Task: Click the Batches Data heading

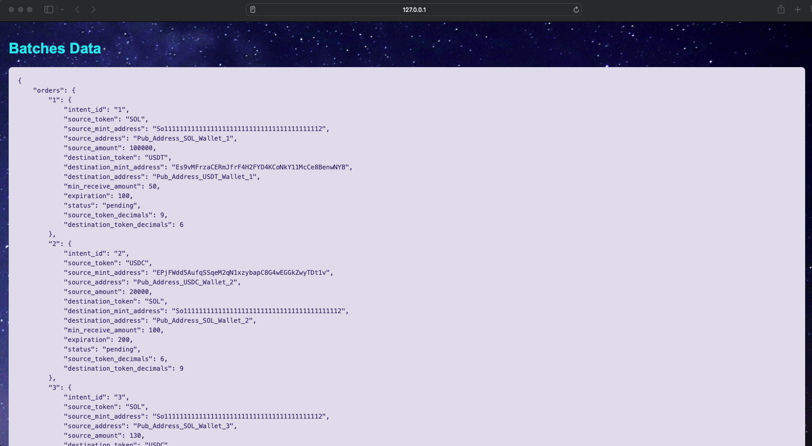Action: (55, 48)
